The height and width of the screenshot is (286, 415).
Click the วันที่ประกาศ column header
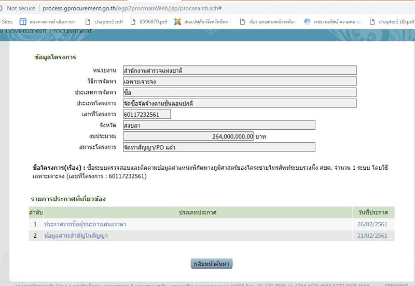point(373,213)
